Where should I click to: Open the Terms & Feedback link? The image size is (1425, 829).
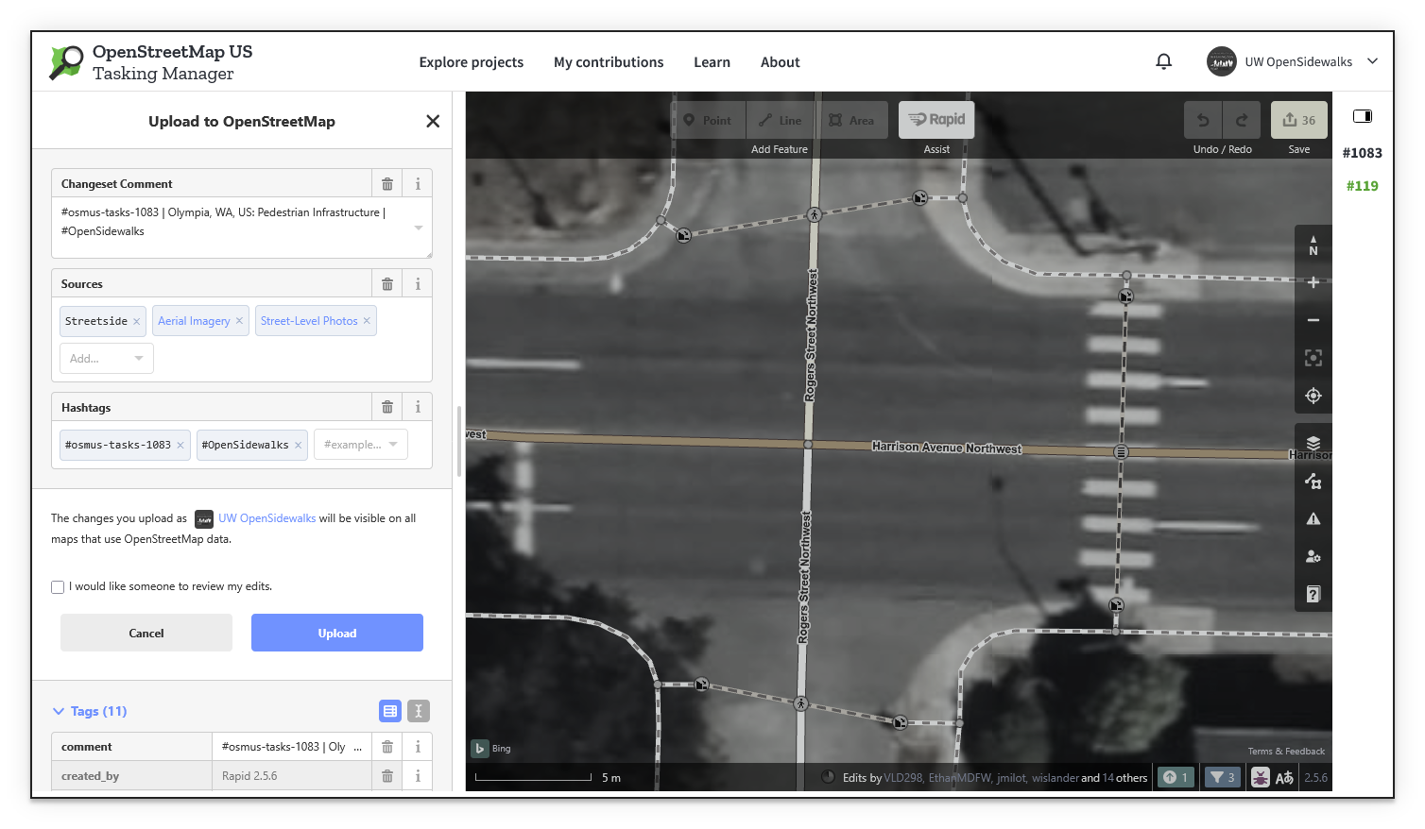point(1286,751)
